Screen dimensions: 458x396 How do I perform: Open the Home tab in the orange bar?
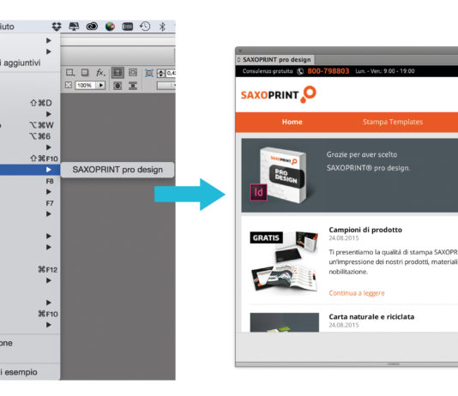tap(292, 122)
